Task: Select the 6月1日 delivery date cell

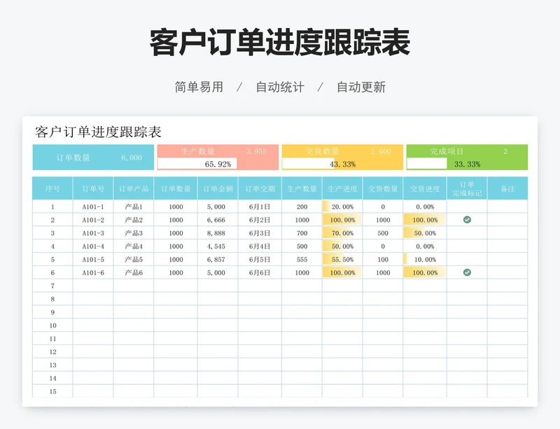Action: tap(260, 207)
